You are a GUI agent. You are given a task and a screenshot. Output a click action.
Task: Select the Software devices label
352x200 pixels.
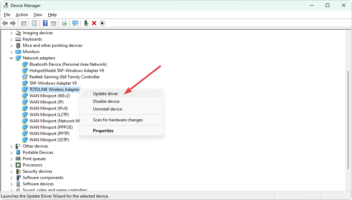[x=38, y=184]
